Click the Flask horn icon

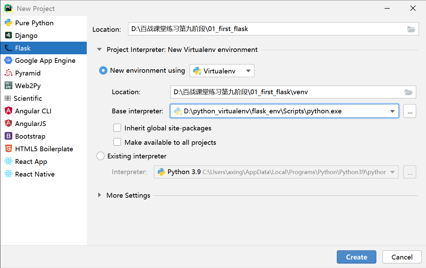tap(9, 48)
